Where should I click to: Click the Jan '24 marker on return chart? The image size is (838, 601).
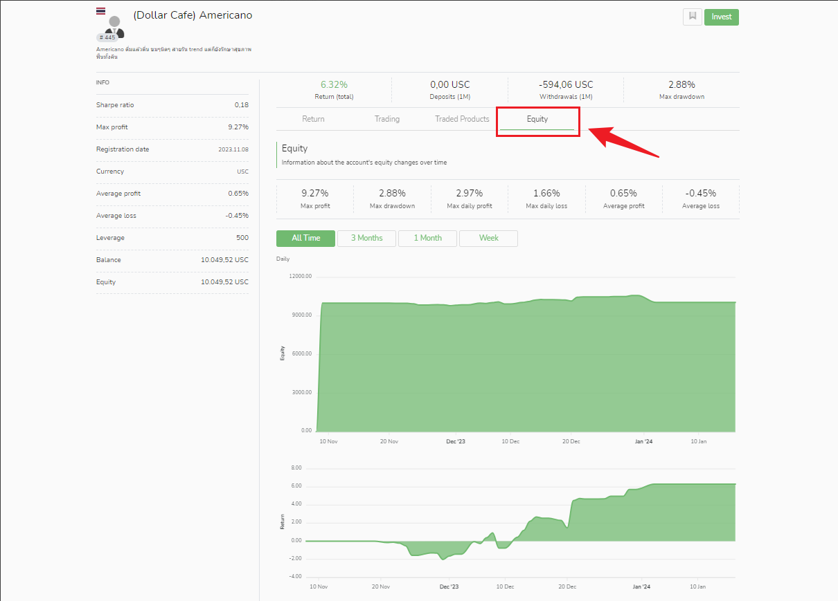click(641, 586)
